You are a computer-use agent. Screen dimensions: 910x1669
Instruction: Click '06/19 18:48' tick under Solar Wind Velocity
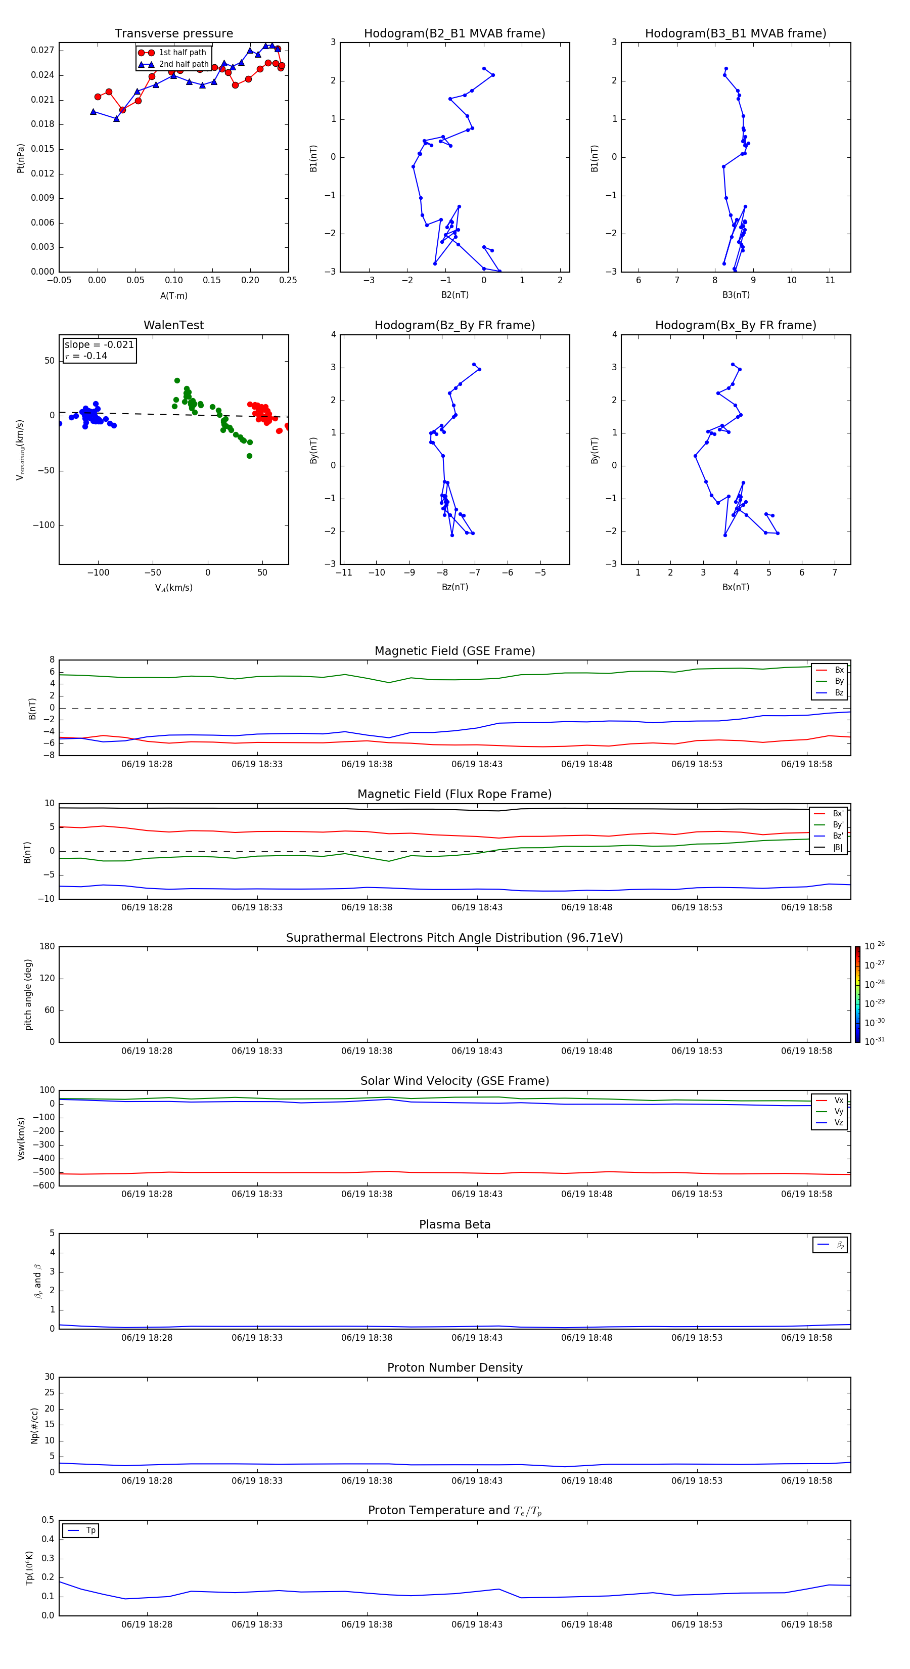pos(587,1194)
